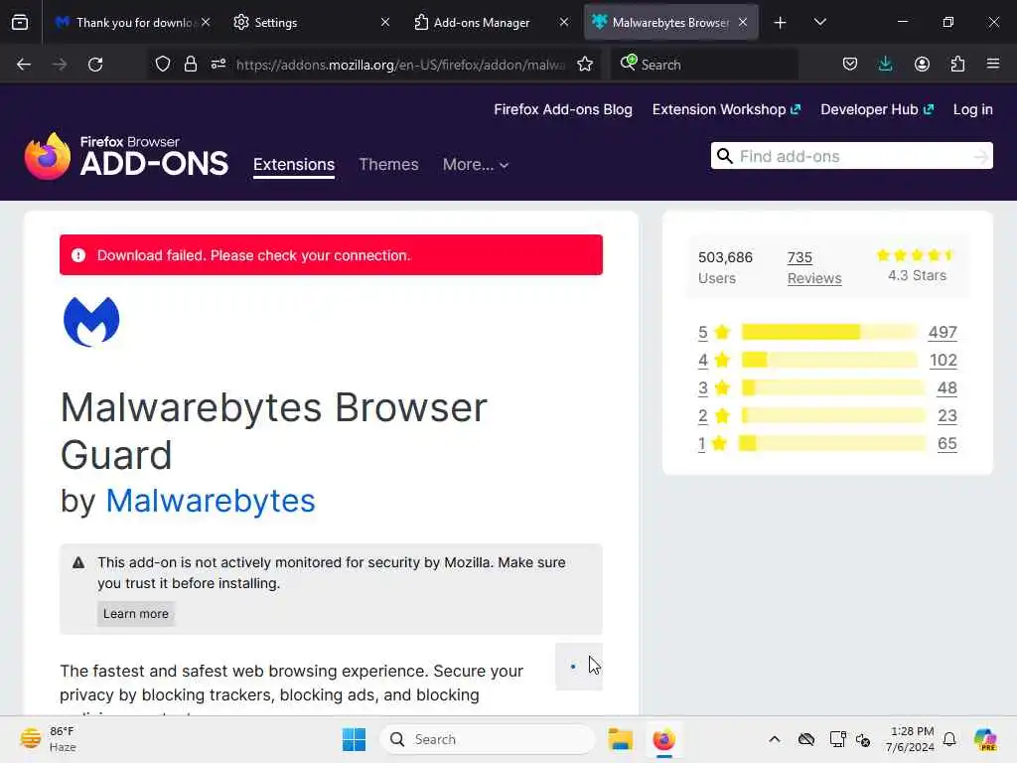The image size is (1017, 763).
Task: Click the address bar URL
Action: click(400, 65)
